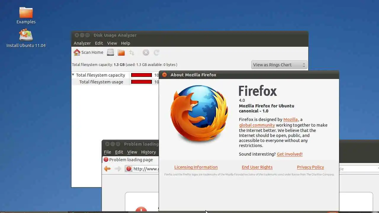Open the Analyzer menu
This screenshot has height=213, width=379.
click(x=82, y=43)
